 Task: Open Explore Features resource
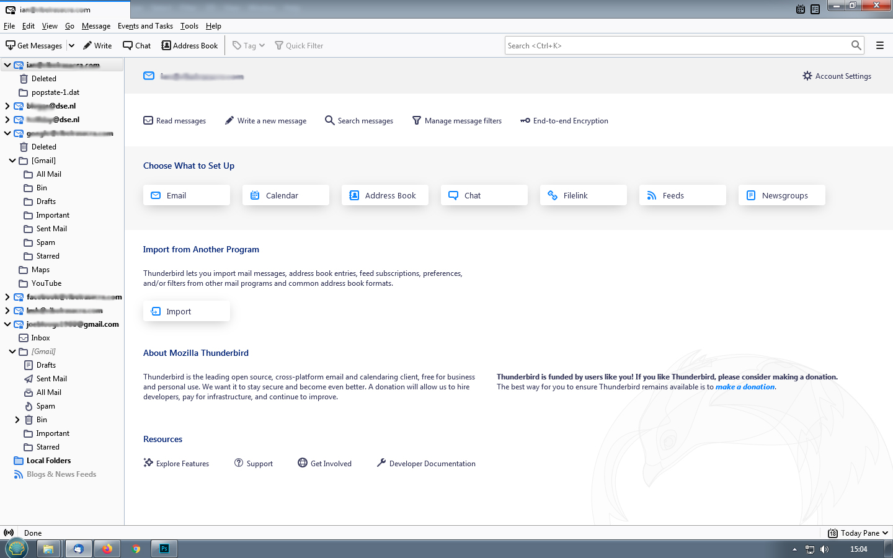(x=176, y=463)
